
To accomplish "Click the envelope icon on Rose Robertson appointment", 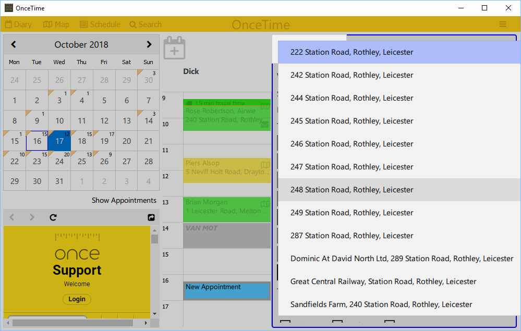I will click(264, 125).
